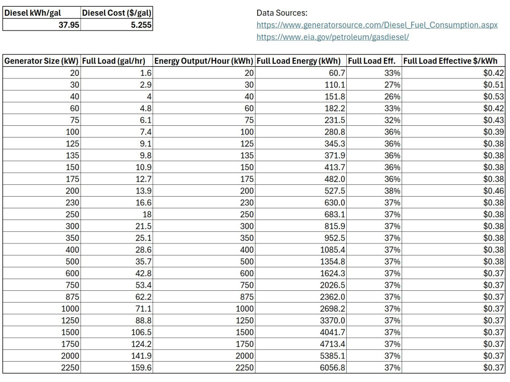The width and height of the screenshot is (510, 382).
Task: Open the eia.gov petroleum gasdiesel link
Action: coord(333,37)
